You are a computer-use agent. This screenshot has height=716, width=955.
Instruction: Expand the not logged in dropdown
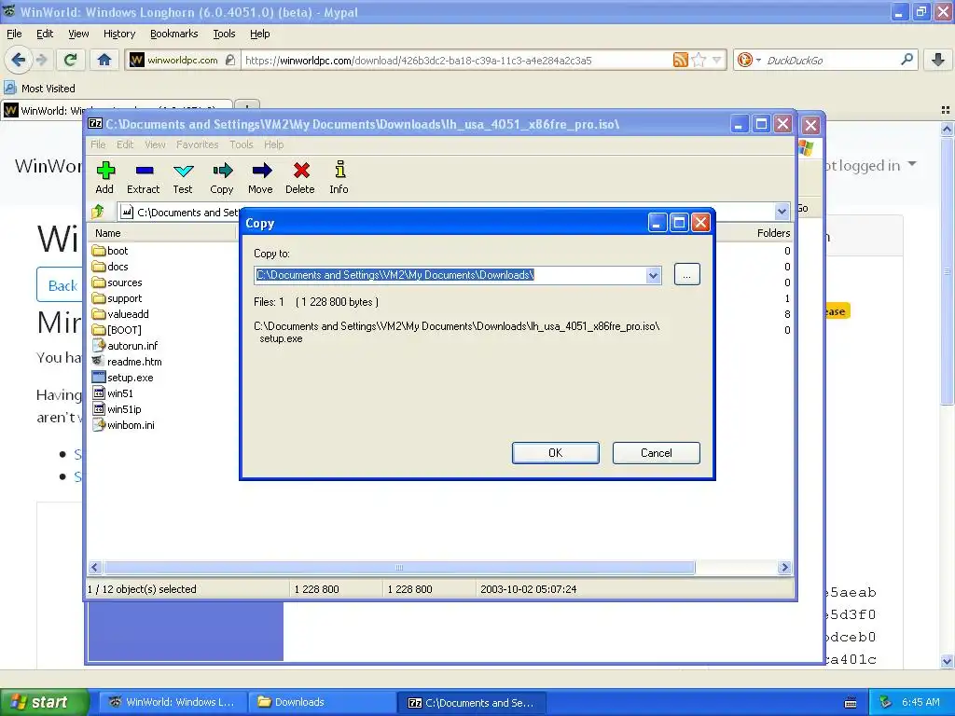(912, 164)
